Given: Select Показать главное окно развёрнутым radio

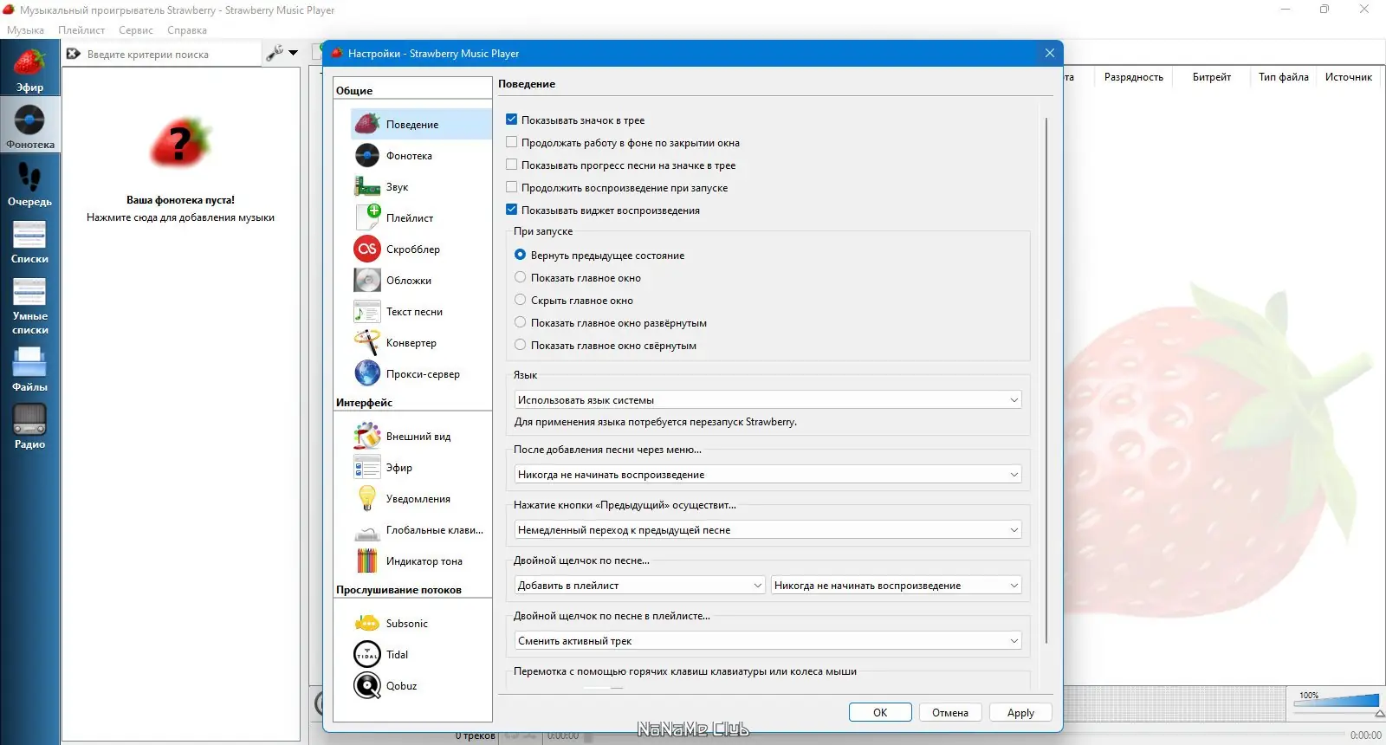Looking at the screenshot, I should coord(521,322).
